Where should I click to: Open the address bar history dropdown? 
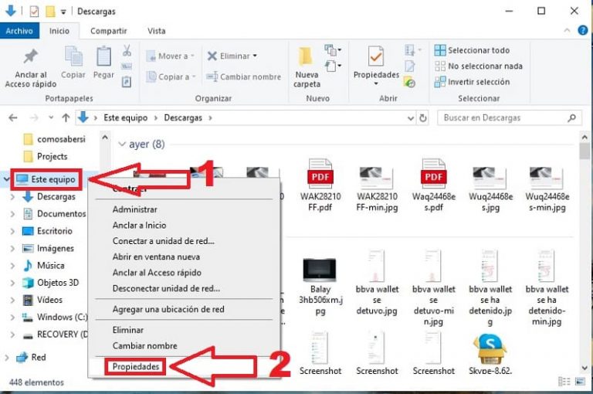click(411, 118)
